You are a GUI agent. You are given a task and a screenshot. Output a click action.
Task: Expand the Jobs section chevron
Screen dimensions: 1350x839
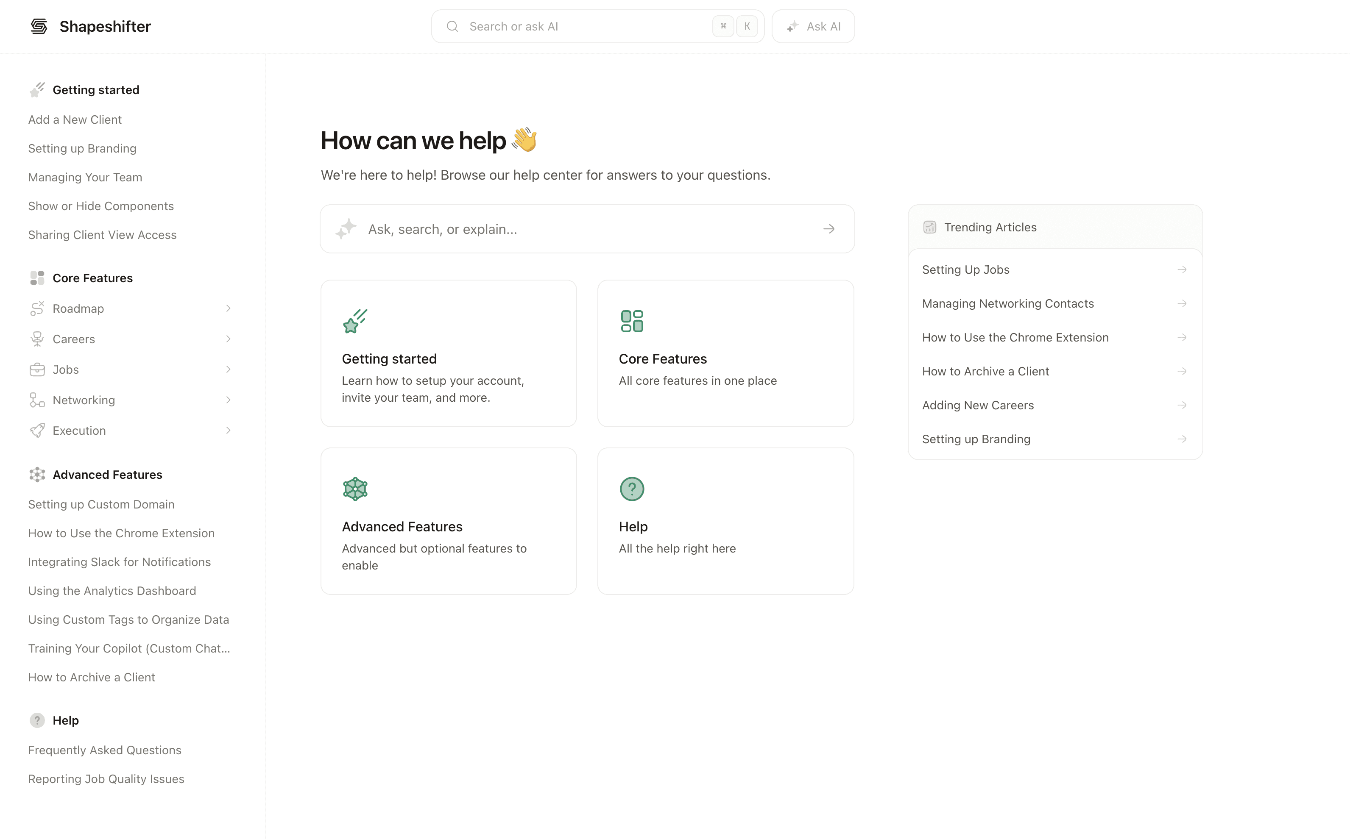coord(228,369)
